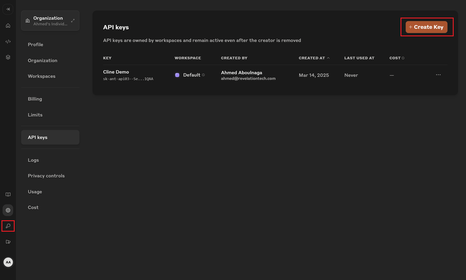Click the home icon in left rail
The height and width of the screenshot is (280, 466).
point(8,26)
